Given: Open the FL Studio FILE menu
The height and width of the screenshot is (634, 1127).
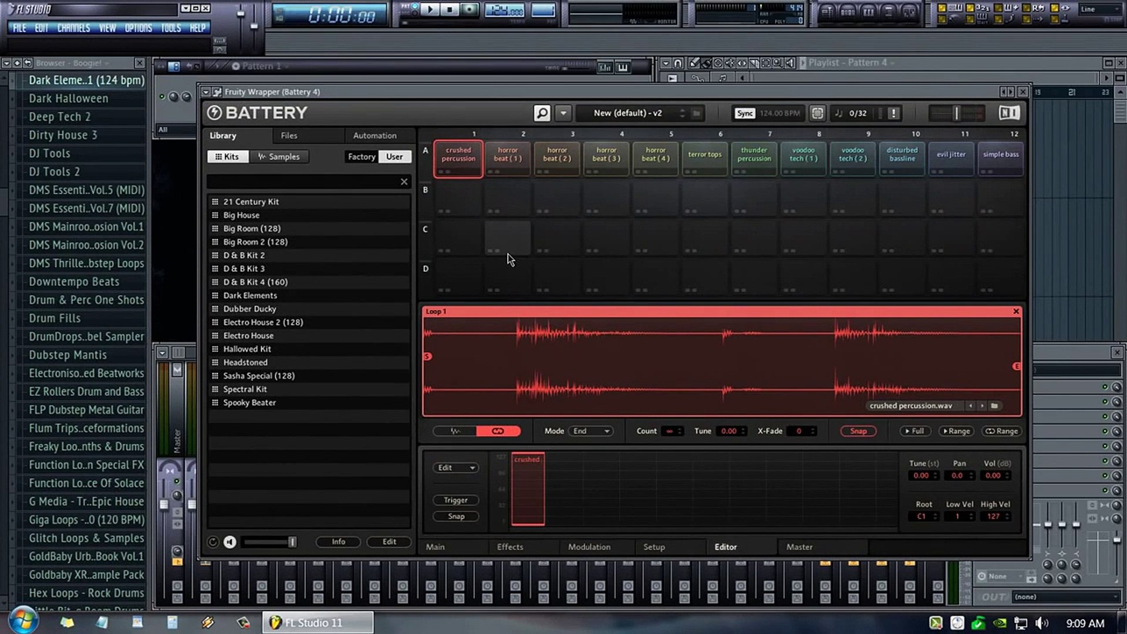Looking at the screenshot, I should point(19,28).
